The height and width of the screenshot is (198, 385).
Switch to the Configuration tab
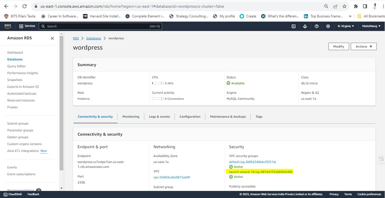click(190, 117)
